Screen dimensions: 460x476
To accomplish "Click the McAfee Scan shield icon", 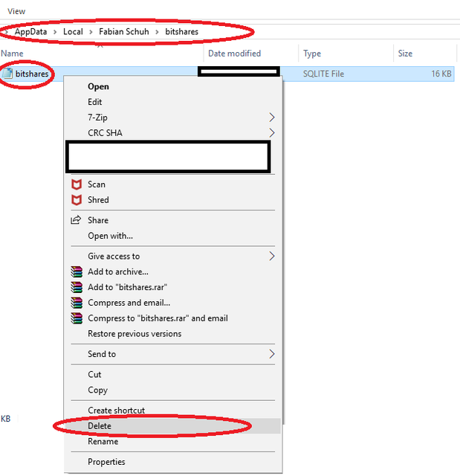I will click(x=77, y=184).
